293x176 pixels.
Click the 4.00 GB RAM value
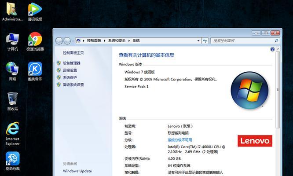174,159
